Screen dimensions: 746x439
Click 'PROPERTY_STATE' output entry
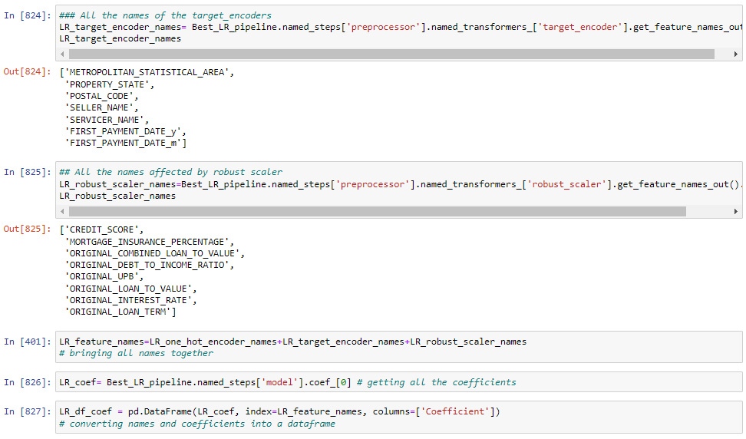coord(107,84)
